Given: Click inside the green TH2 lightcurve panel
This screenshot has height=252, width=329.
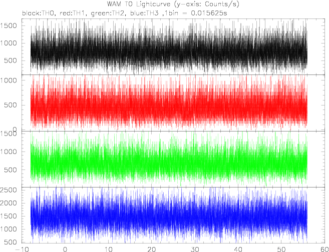Looking at the screenshot, I should (x=174, y=159).
